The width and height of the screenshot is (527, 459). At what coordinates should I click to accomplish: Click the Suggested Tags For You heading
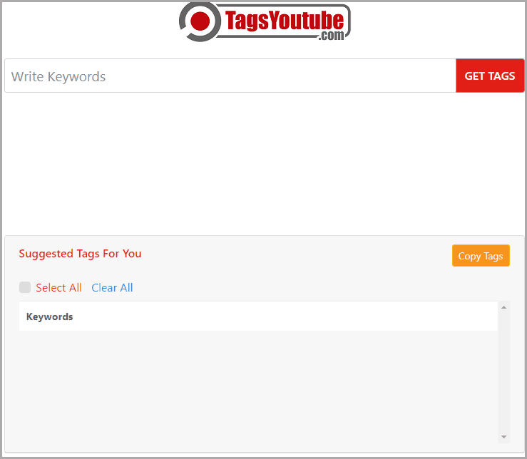click(80, 254)
